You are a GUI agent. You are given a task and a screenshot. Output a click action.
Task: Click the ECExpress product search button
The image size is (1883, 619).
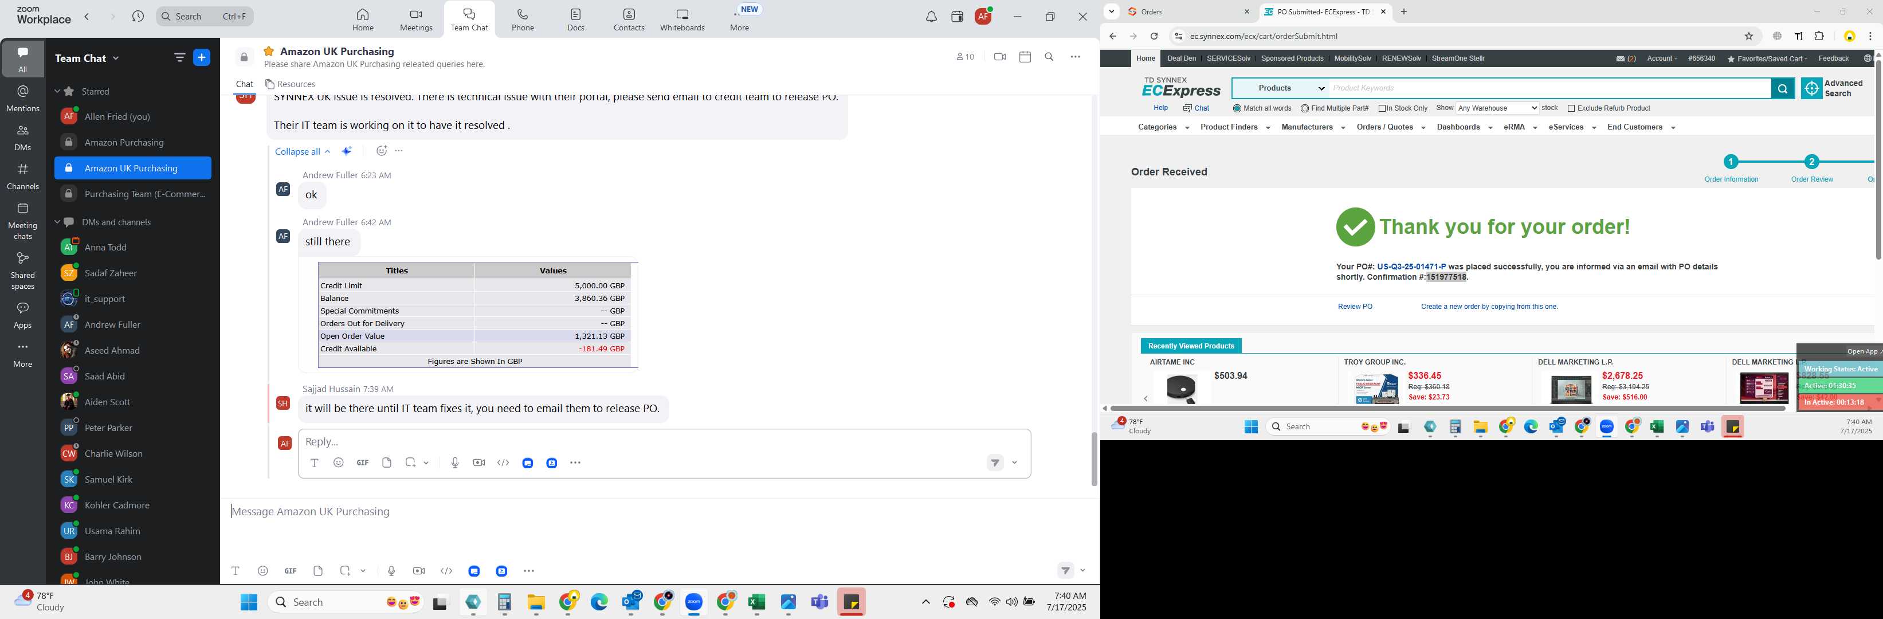[x=1782, y=88]
